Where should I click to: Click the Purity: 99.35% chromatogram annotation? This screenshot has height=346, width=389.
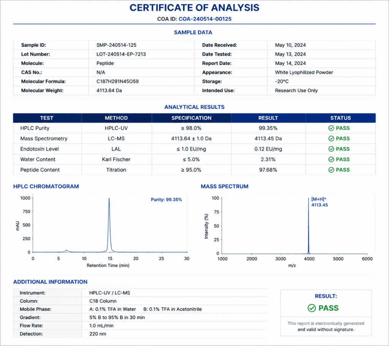tap(166, 200)
